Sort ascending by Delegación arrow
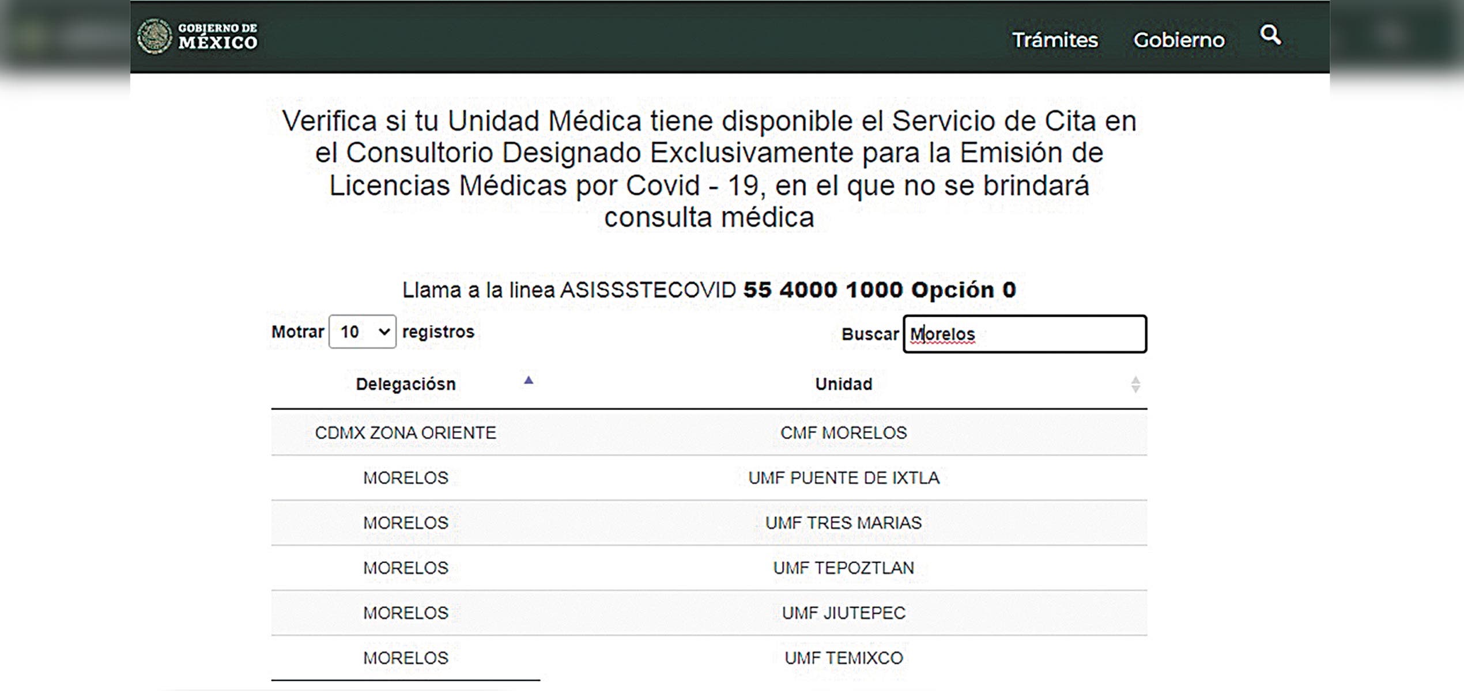1464x691 pixels. pos(528,380)
